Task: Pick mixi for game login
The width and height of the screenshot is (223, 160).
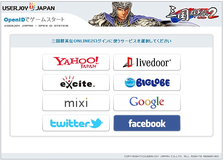Action: pos(76,103)
